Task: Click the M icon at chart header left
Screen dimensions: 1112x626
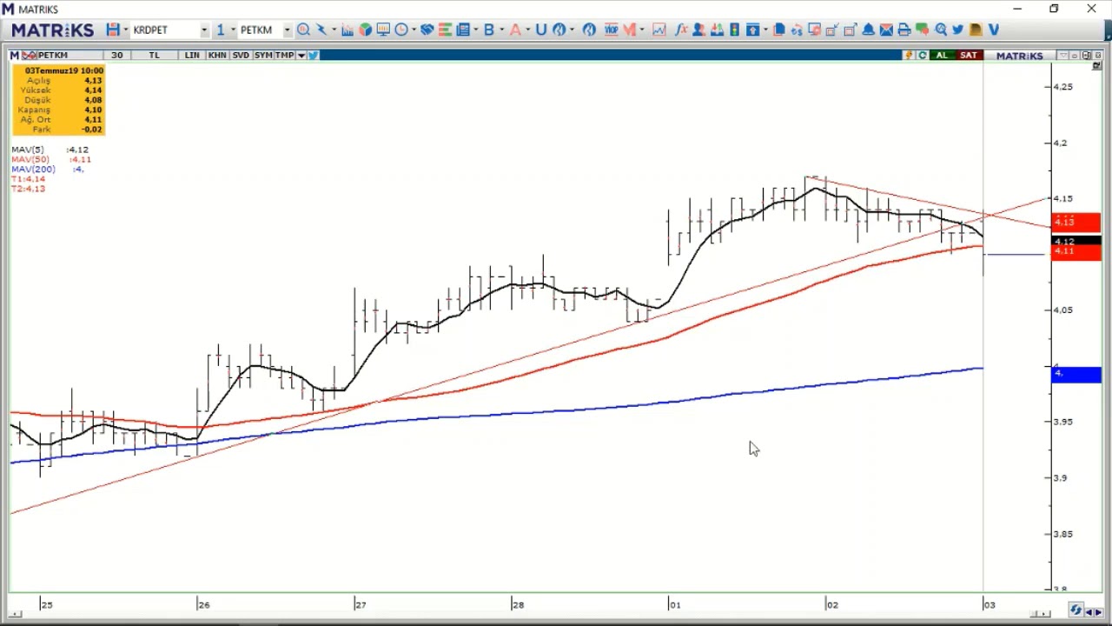Action: tap(14, 55)
